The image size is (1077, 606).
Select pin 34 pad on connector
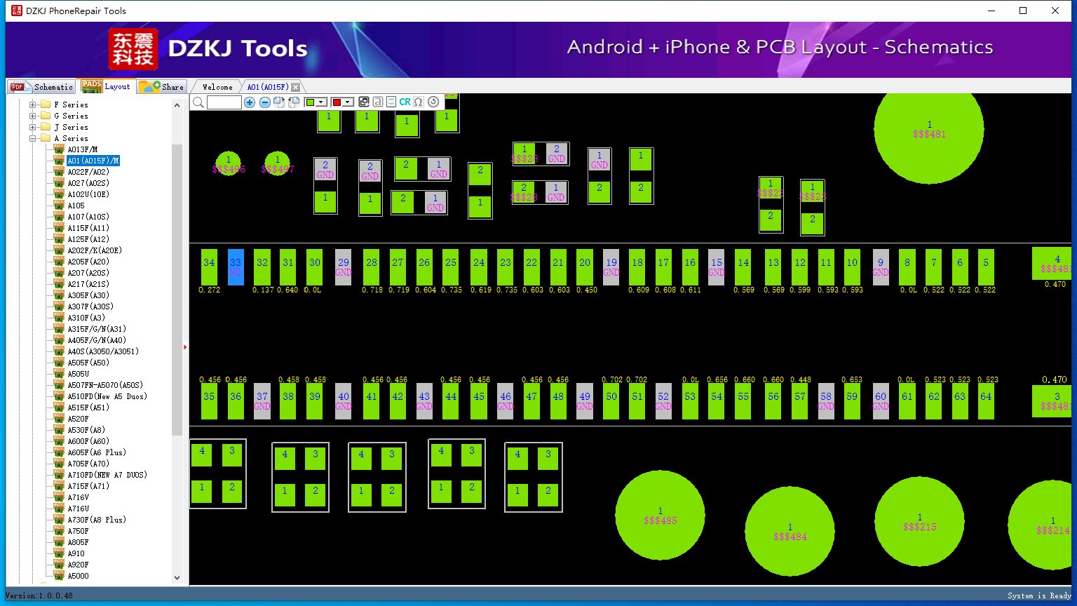209,267
